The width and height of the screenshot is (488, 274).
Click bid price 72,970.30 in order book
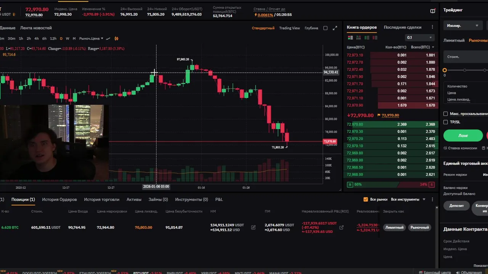pos(355,132)
